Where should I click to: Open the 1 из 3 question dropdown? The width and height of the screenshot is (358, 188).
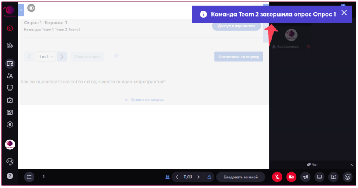46,57
